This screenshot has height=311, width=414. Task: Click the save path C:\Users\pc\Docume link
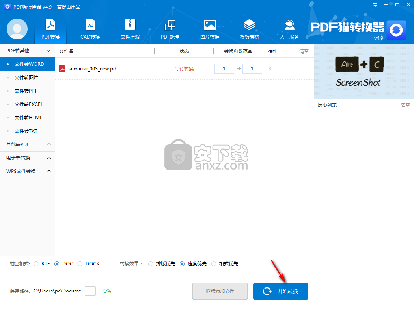coord(57,291)
